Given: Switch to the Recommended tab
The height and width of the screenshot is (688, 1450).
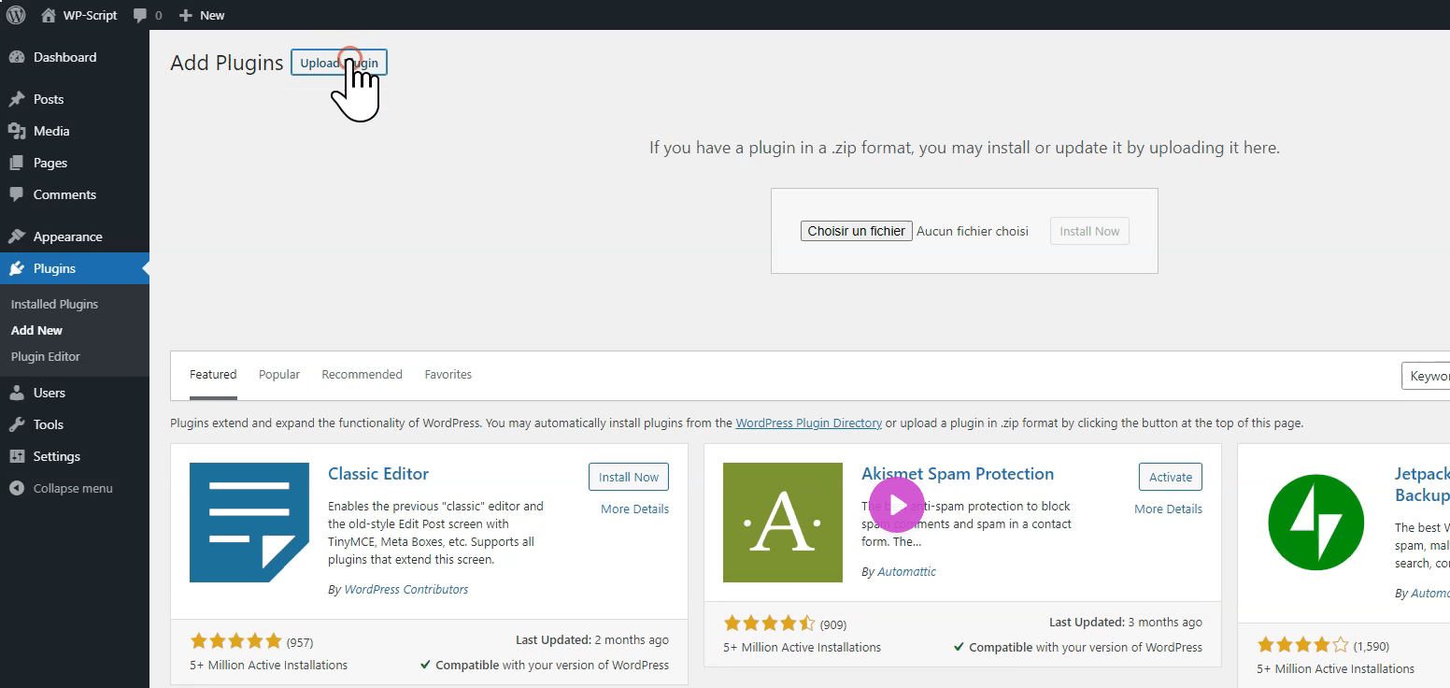Looking at the screenshot, I should (362, 375).
